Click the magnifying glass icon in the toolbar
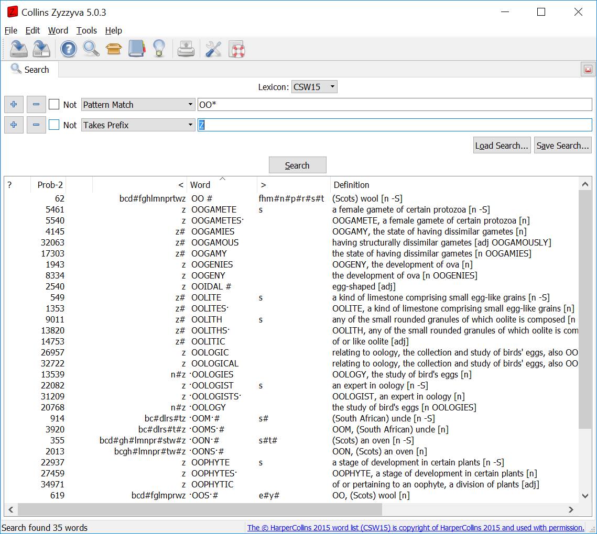 coord(91,49)
